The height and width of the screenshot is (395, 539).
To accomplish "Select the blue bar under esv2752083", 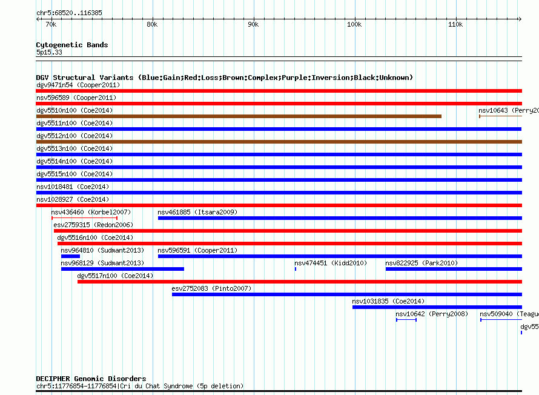I will click(347, 294).
